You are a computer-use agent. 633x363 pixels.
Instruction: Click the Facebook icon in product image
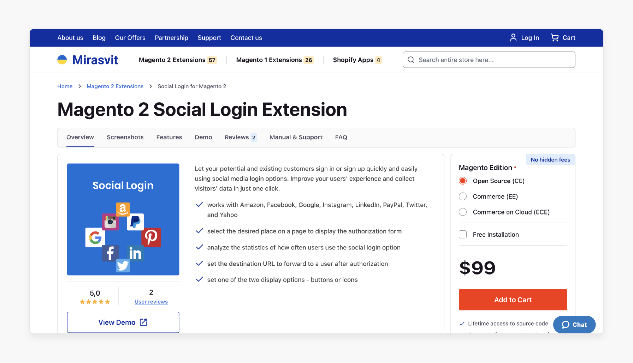tap(110, 253)
